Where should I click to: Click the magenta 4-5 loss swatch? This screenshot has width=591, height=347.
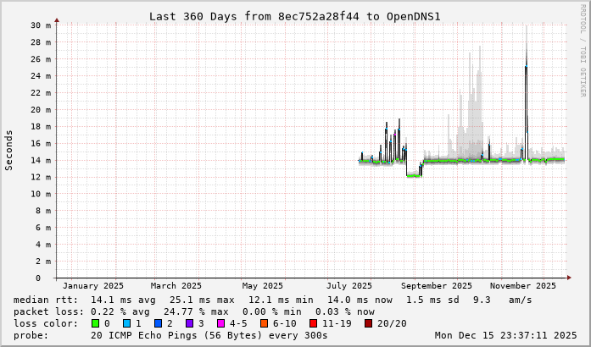[220, 323]
